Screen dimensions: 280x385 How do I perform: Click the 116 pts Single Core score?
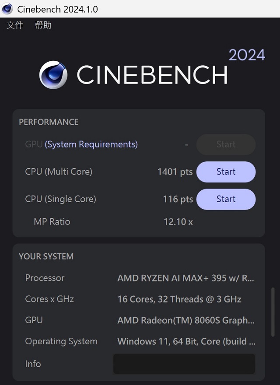(x=178, y=199)
